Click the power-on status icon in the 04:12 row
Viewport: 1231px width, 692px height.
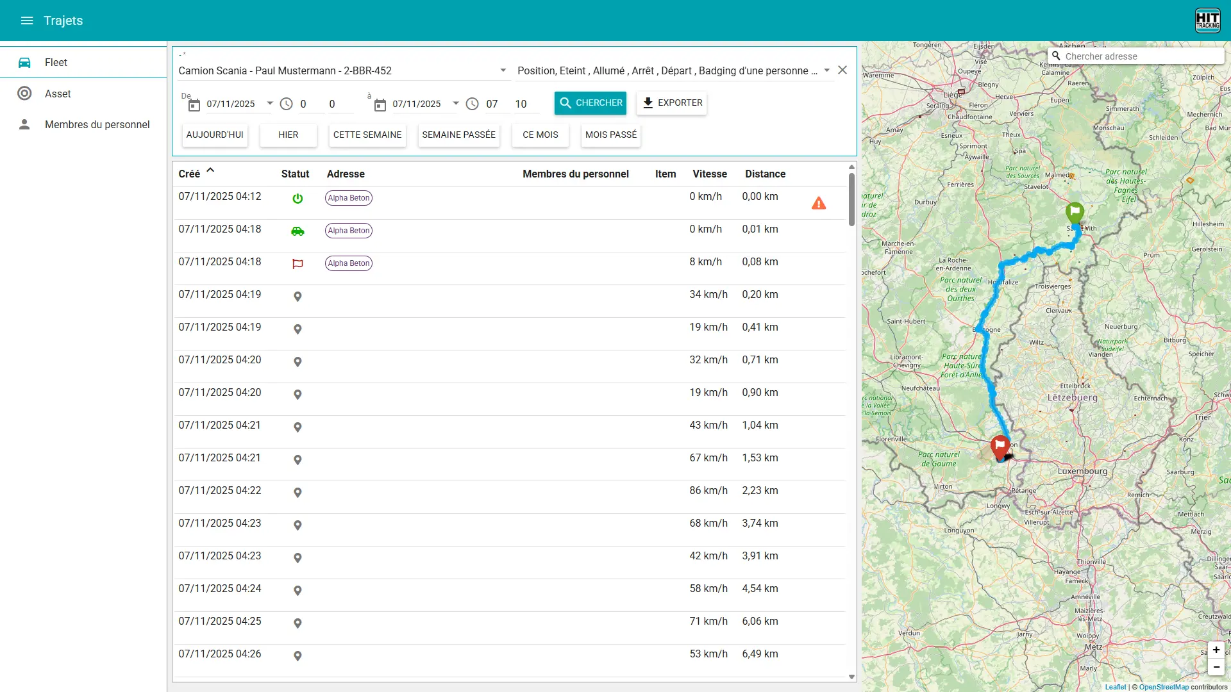(298, 199)
